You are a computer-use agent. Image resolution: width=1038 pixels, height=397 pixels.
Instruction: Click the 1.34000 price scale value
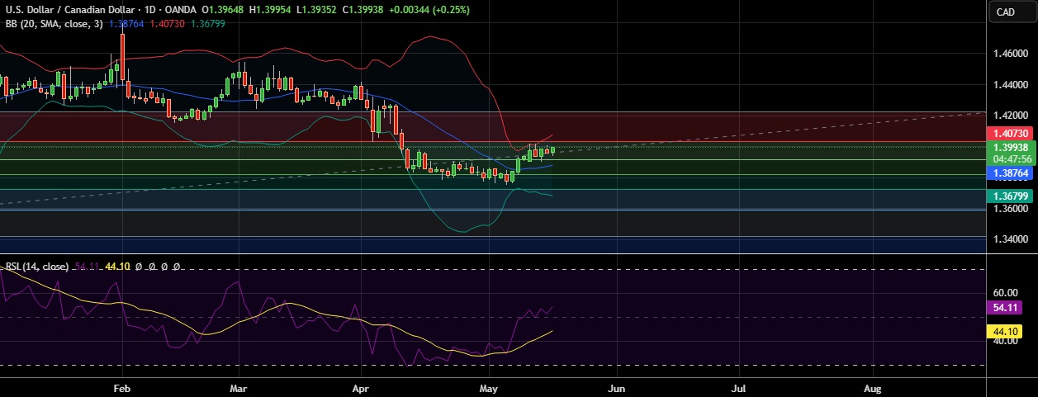[x=1011, y=239]
